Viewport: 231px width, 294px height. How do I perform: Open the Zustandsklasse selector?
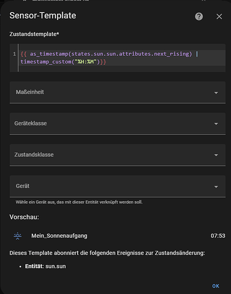point(118,155)
